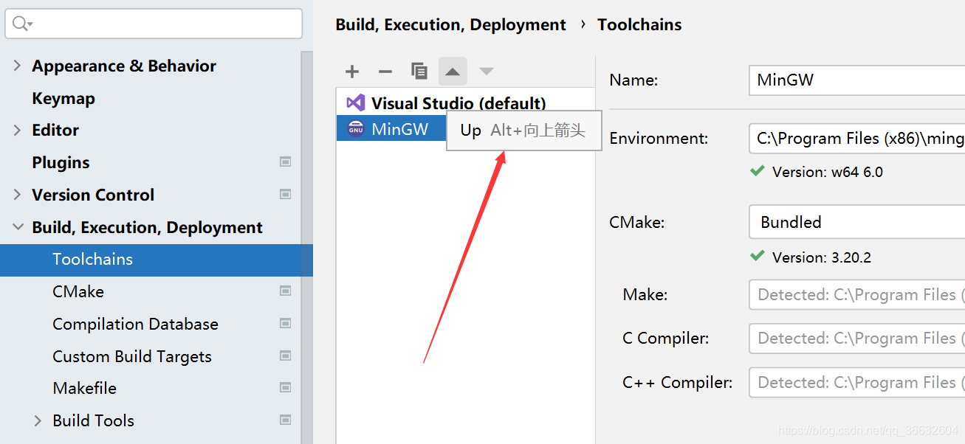Click the move down arrow icon
The image size is (965, 444).
[x=486, y=72]
